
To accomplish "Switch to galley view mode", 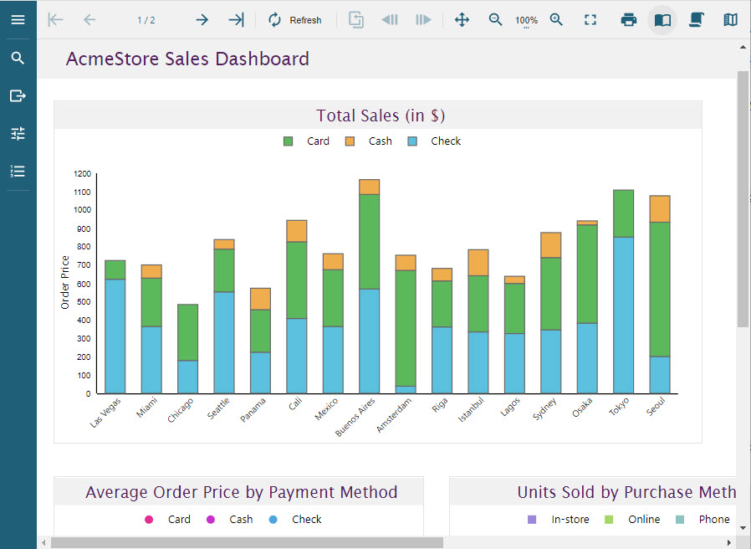I will tap(730, 20).
